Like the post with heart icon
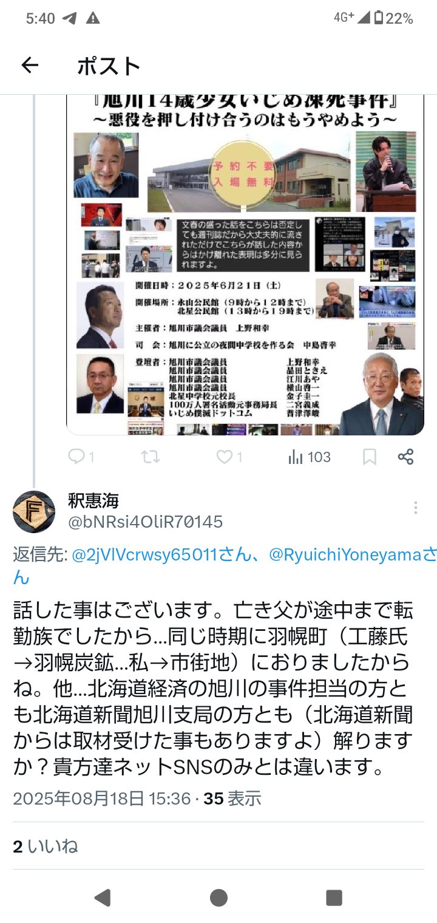The image size is (437, 923). coord(225,457)
